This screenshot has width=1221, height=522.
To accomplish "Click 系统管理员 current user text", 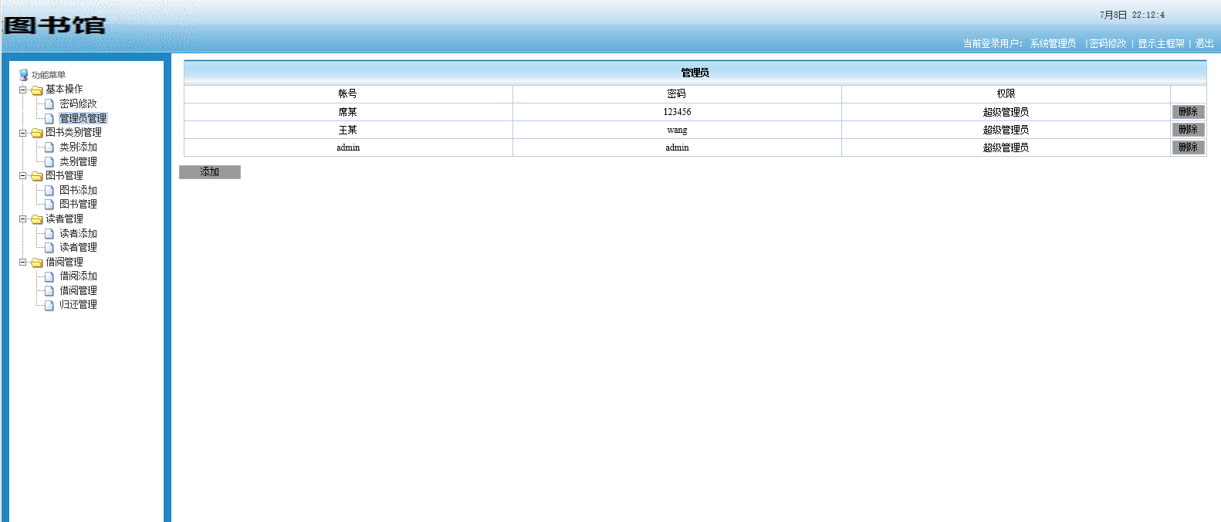I will point(1053,44).
